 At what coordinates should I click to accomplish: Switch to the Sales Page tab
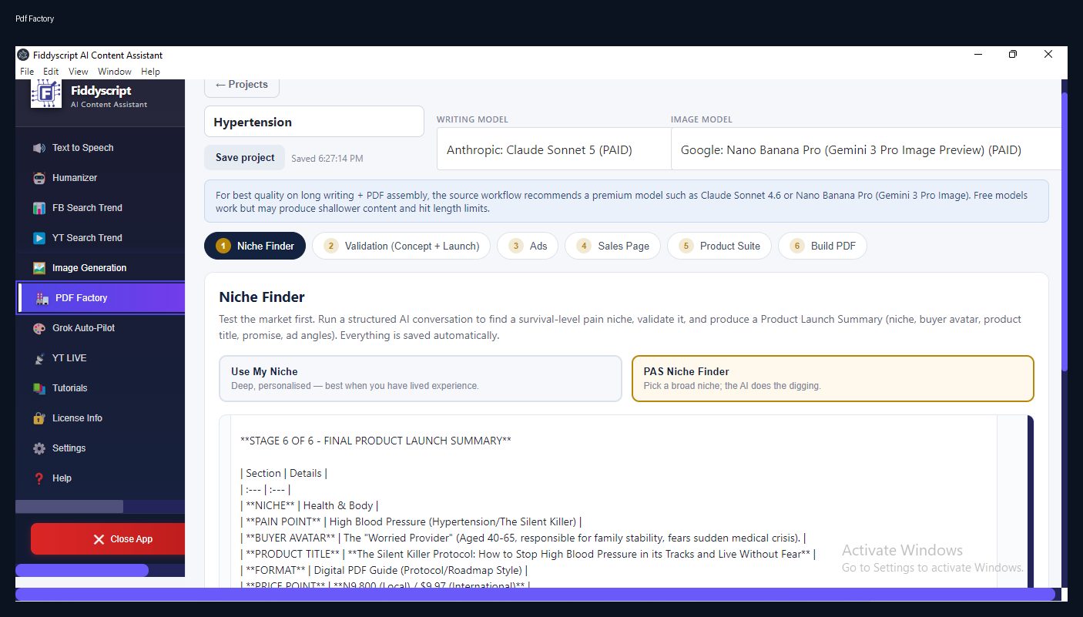[x=612, y=246]
